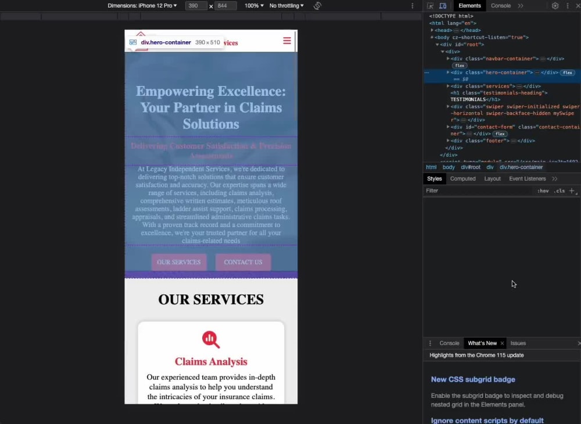
Task: Toggle the :hov element state panel
Action: pos(543,191)
